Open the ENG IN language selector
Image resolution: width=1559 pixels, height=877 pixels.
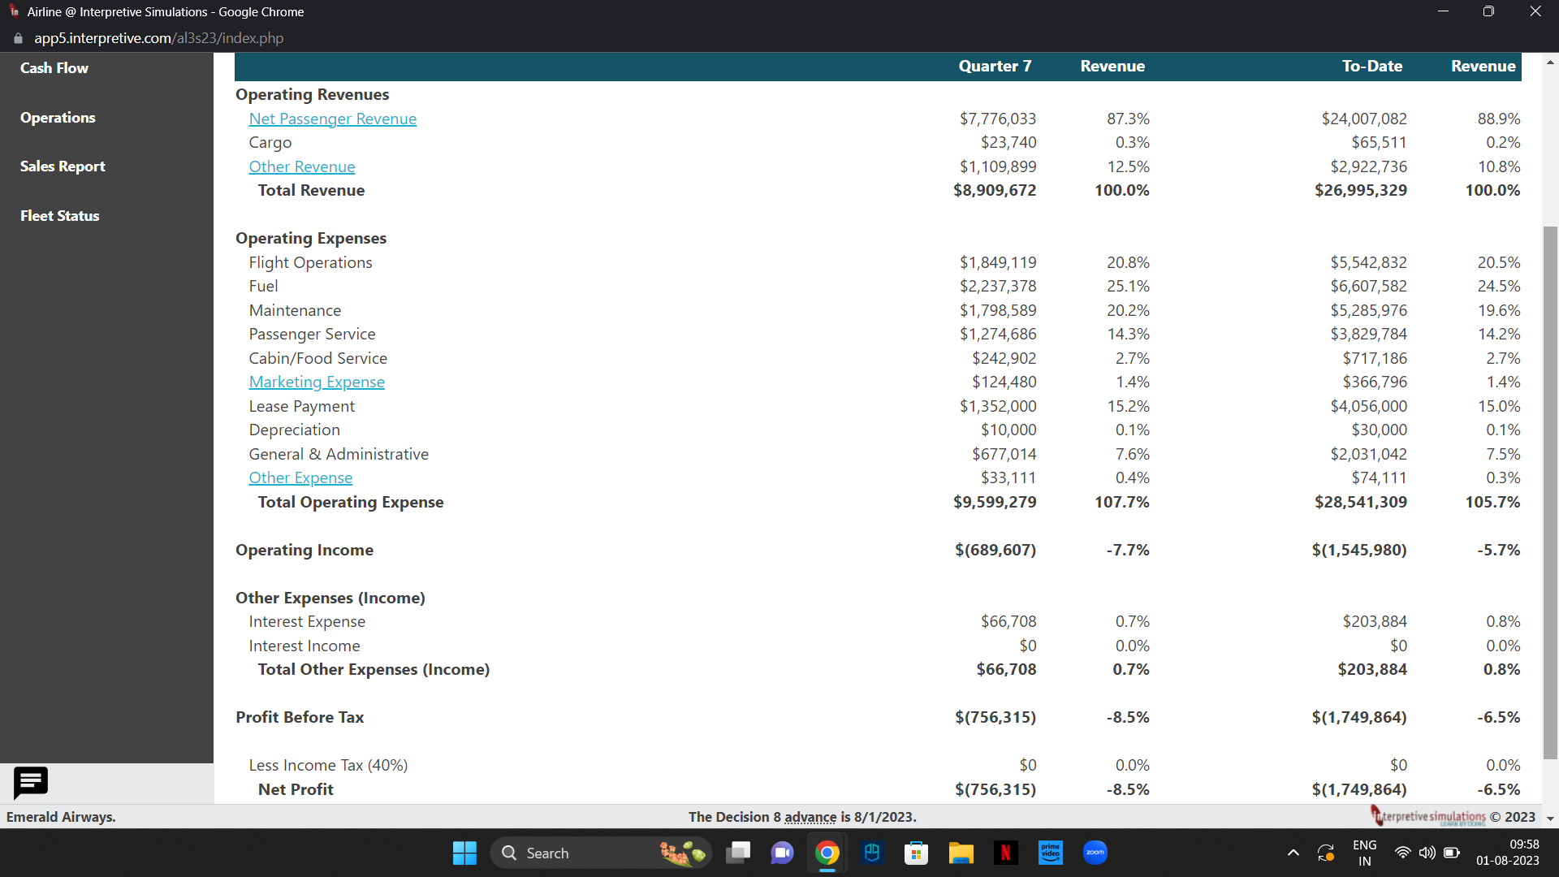[x=1364, y=853]
